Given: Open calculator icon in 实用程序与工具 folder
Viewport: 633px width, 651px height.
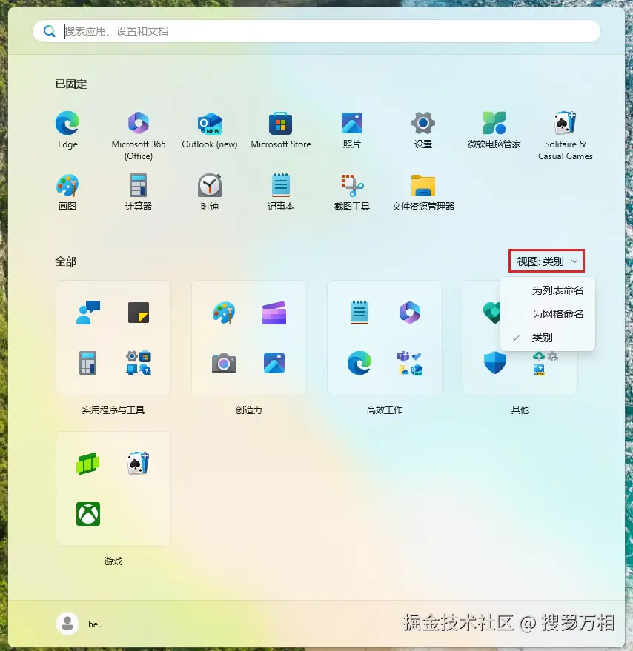Looking at the screenshot, I should (x=88, y=363).
